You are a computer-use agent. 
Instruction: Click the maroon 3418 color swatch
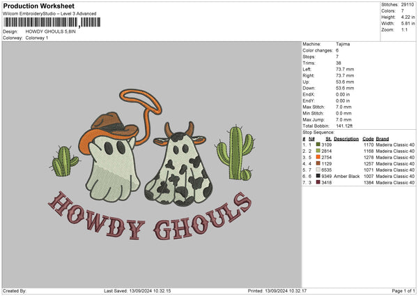(x=318, y=182)
